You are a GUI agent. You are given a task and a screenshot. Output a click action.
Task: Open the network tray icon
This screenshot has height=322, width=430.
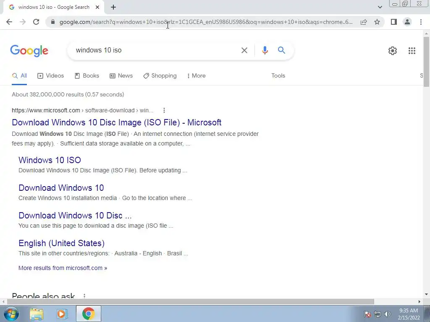pos(378,314)
